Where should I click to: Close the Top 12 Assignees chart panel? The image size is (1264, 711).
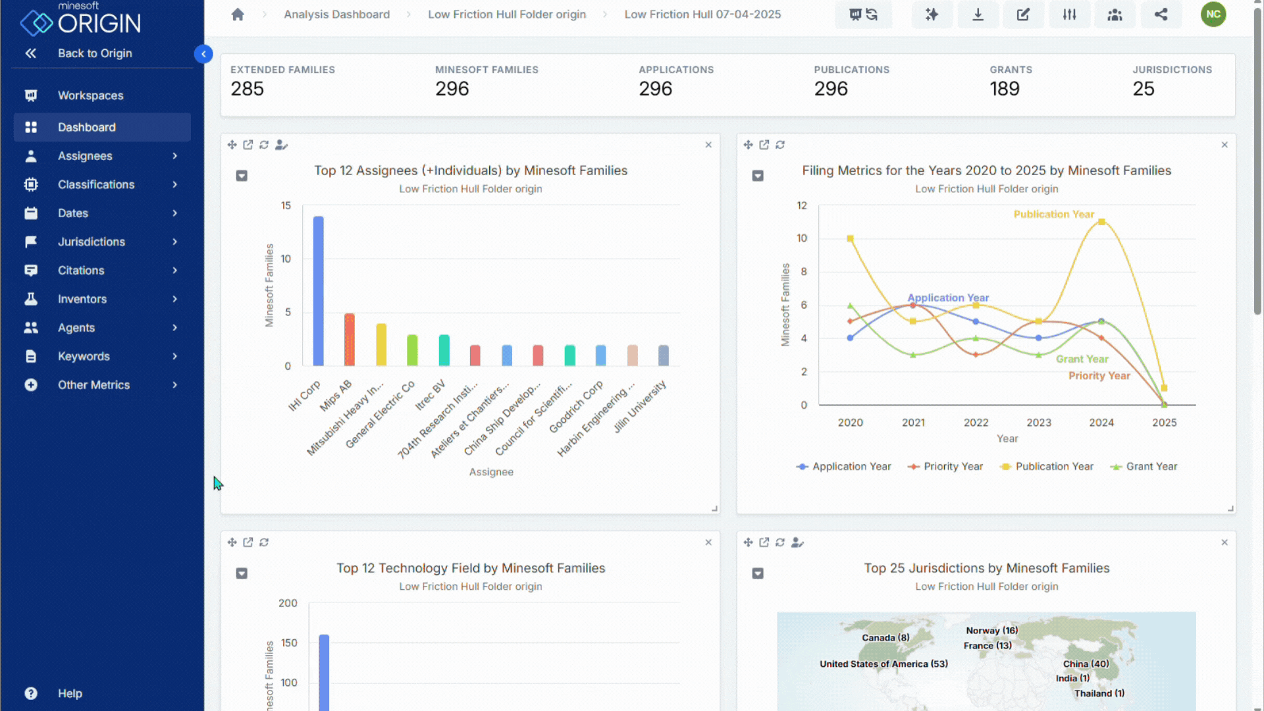coord(708,145)
